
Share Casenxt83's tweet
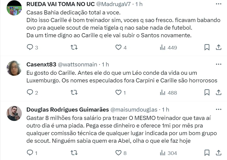pos(218,93)
